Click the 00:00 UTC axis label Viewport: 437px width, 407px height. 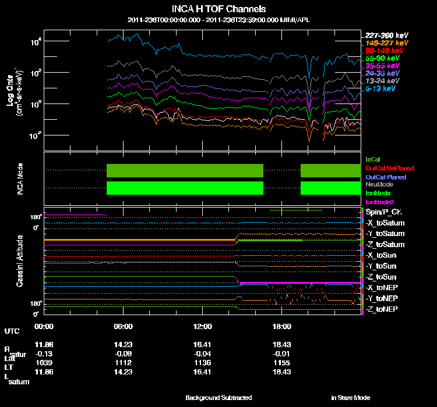(44, 326)
